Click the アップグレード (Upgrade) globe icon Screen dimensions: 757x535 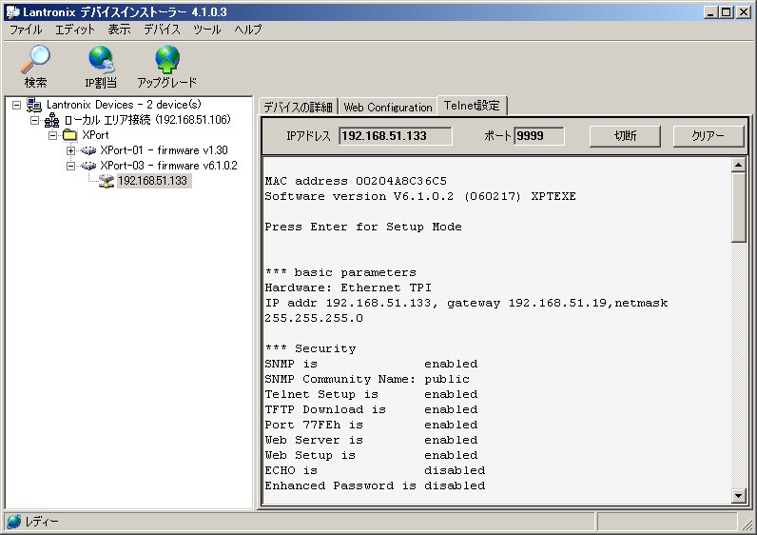pos(167,59)
